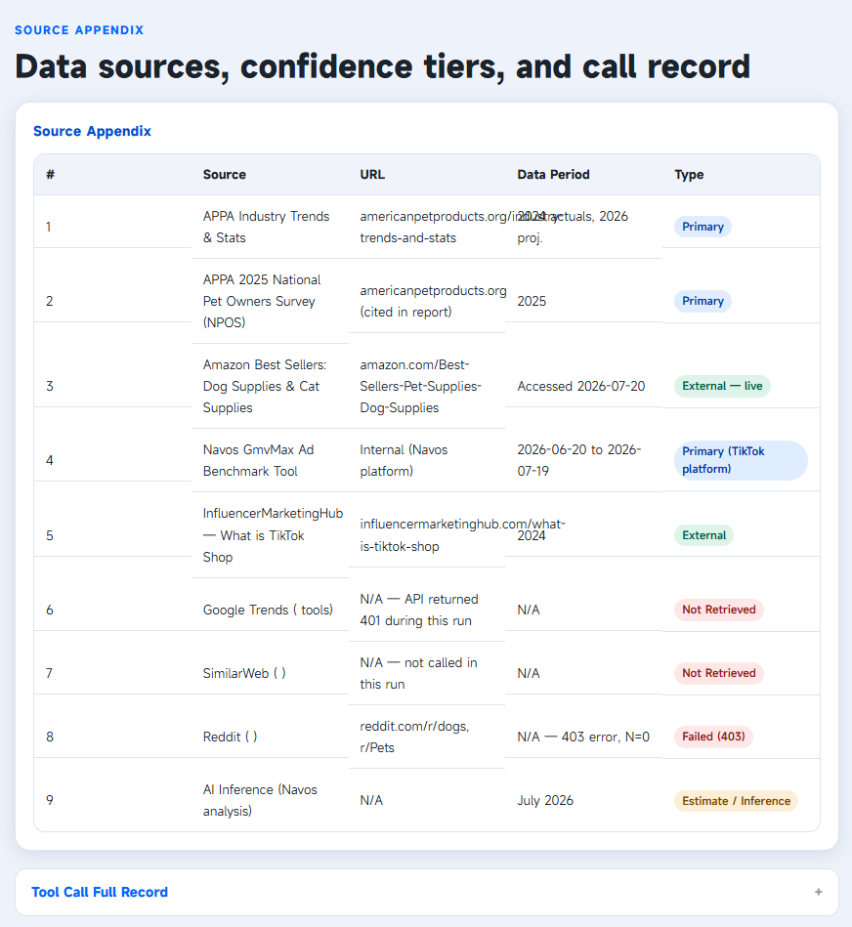Click the Type column header
The image size is (852, 927).
point(690,175)
